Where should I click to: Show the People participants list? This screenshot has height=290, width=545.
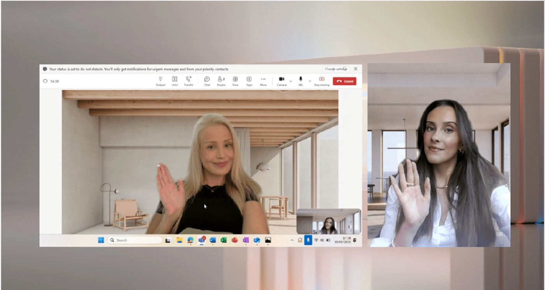click(221, 81)
